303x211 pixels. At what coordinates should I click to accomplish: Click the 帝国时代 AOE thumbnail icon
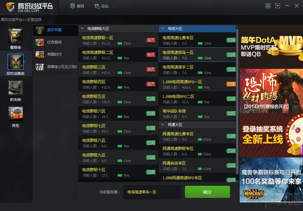coord(40,55)
